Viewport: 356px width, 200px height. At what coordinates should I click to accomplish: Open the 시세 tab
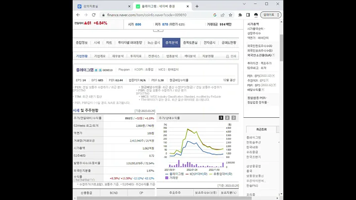(x=97, y=43)
